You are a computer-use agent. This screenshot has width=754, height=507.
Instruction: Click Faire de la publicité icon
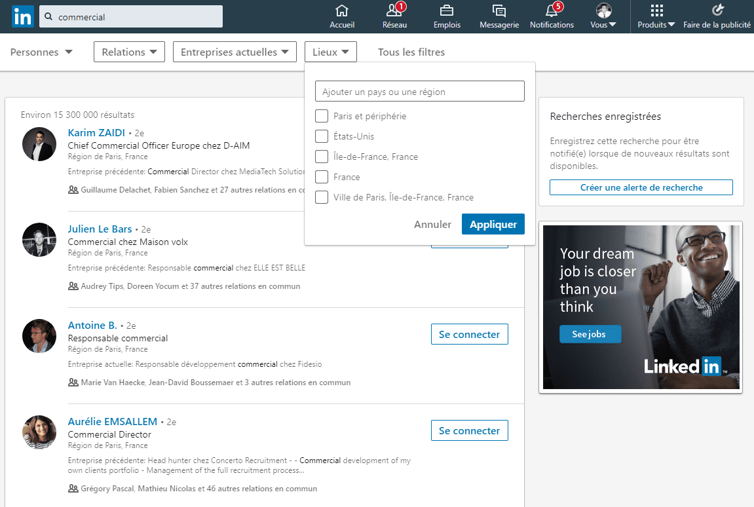pos(717,10)
